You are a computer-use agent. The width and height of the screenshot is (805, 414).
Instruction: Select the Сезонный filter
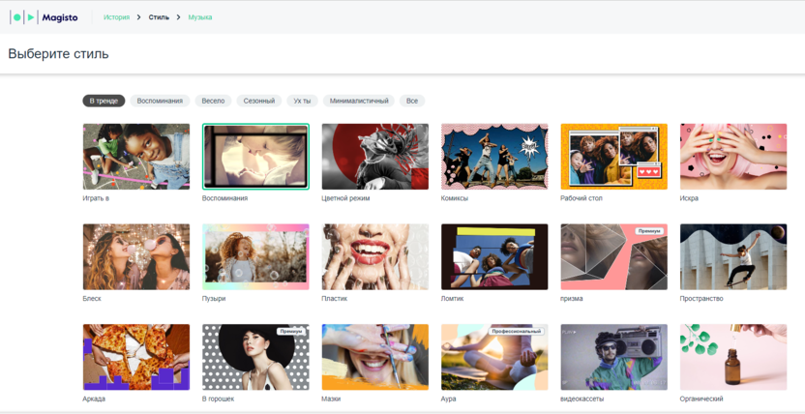click(x=259, y=101)
